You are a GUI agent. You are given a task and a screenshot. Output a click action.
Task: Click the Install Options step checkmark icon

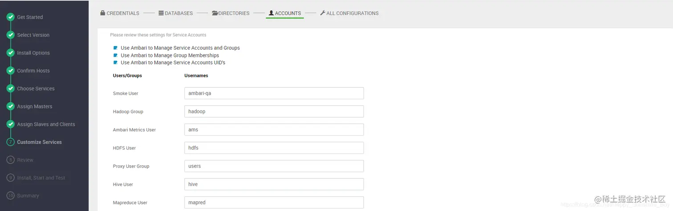10,53
